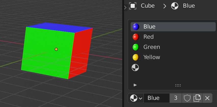The width and height of the screenshot is (217, 107).
Task: Click the green sphere material preview icon
Action: click(136, 47)
